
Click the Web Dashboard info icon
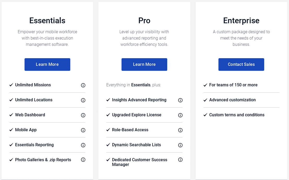(x=83, y=115)
